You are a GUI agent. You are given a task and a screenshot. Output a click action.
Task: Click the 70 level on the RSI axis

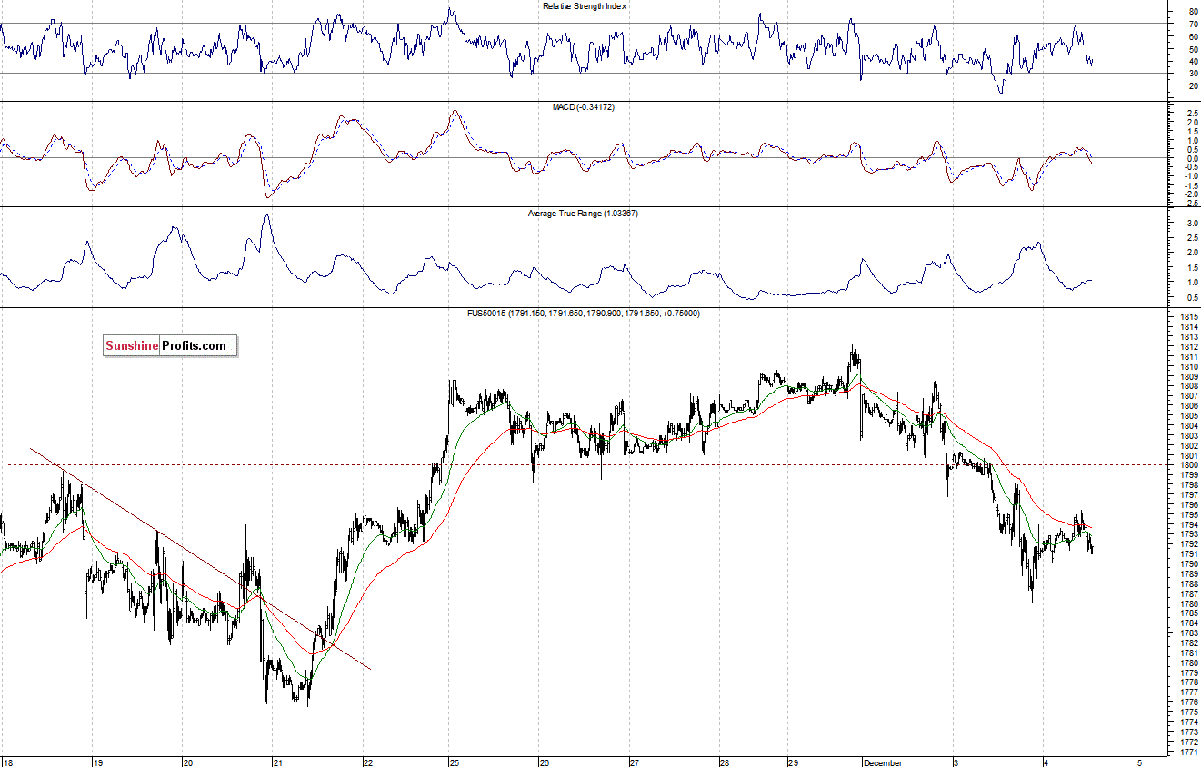coord(1193,24)
